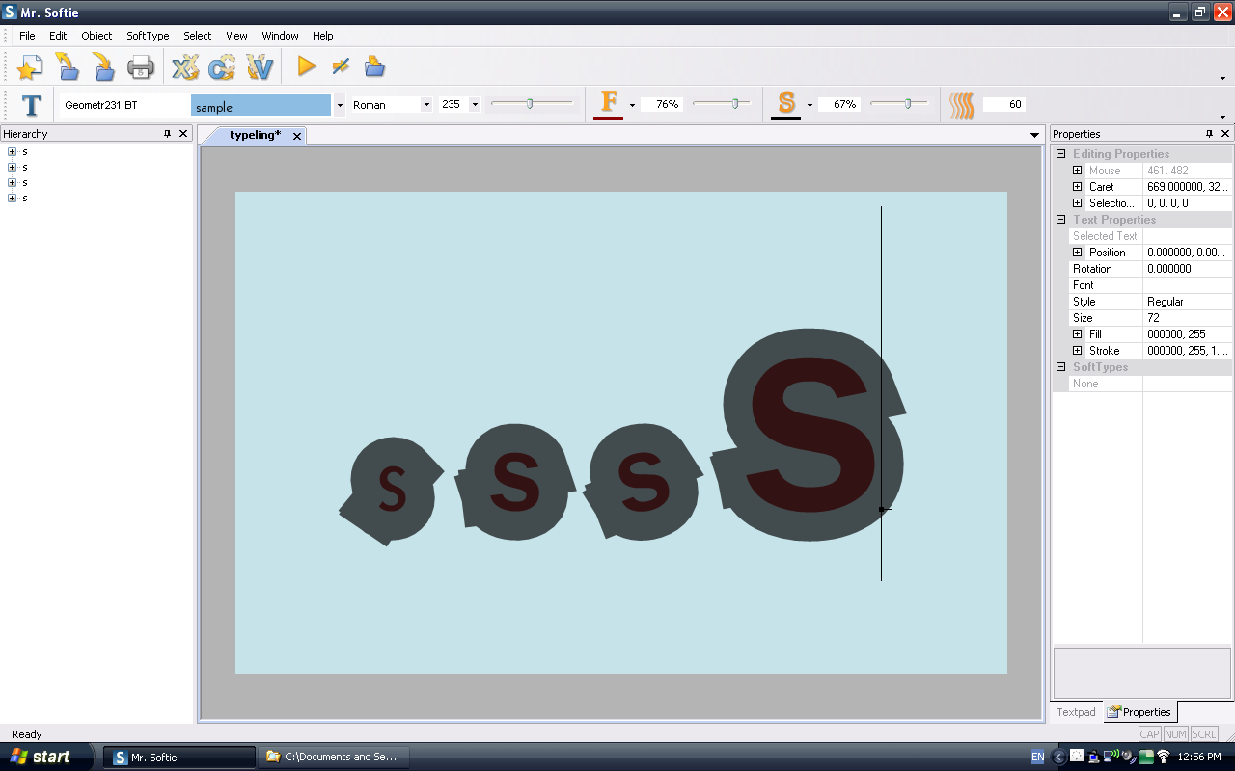Click the font size slider

tap(532, 104)
